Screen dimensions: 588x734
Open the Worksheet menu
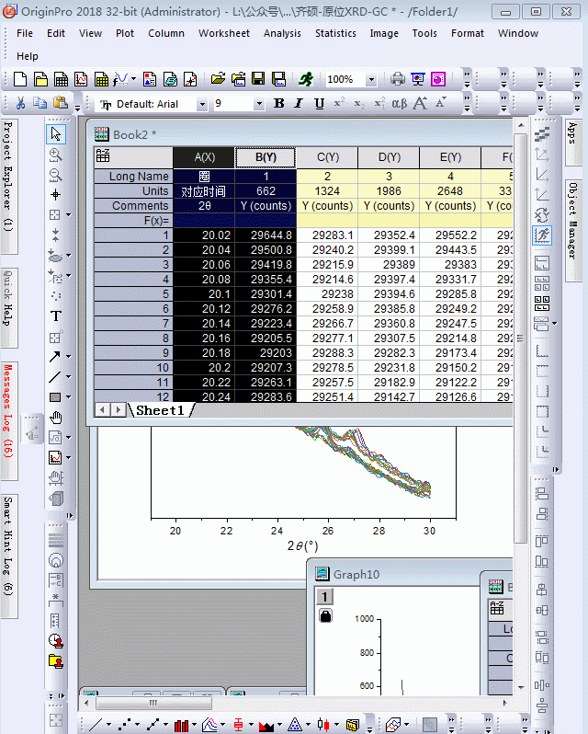pos(223,33)
